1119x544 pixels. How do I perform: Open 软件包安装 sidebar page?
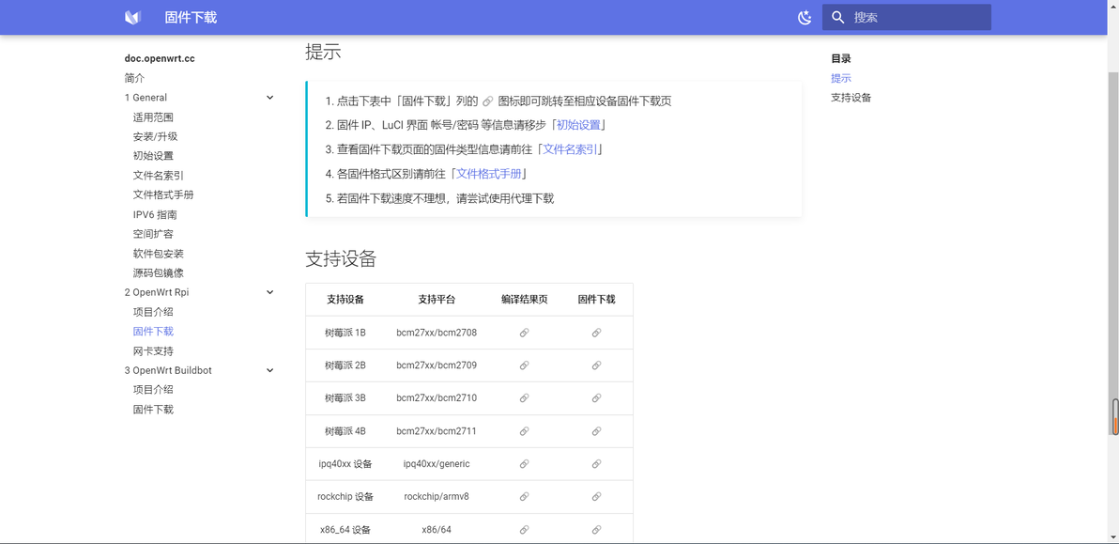click(x=159, y=254)
